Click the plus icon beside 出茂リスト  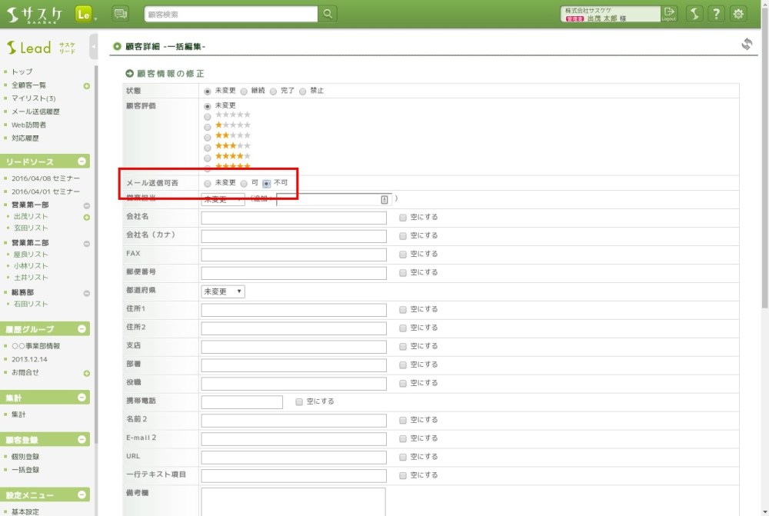point(87,218)
